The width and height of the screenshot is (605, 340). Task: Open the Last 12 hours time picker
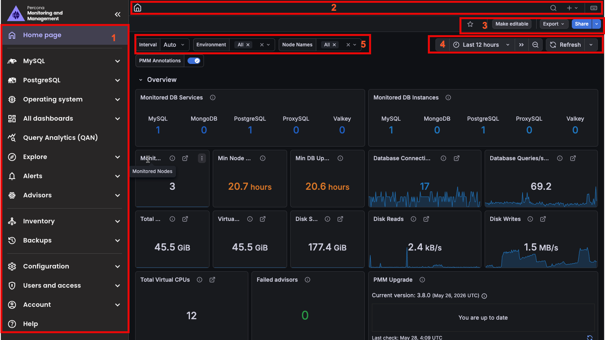click(x=481, y=45)
